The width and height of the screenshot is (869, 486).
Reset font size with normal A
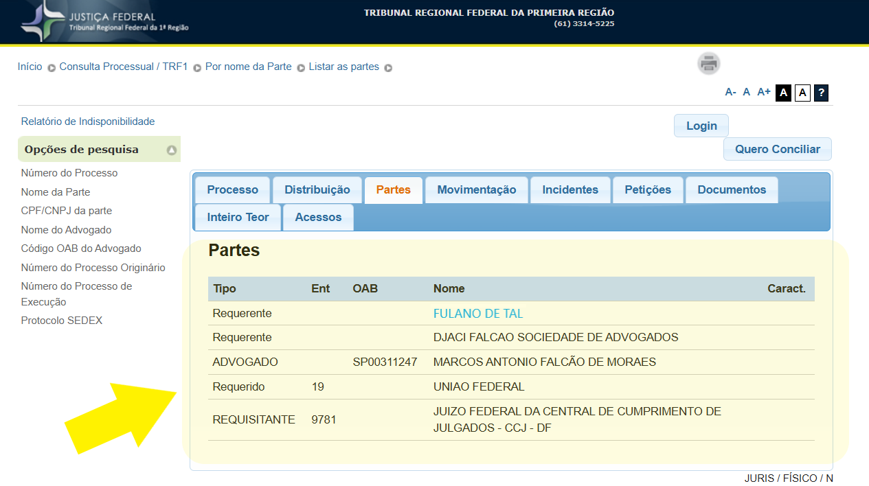(x=747, y=92)
